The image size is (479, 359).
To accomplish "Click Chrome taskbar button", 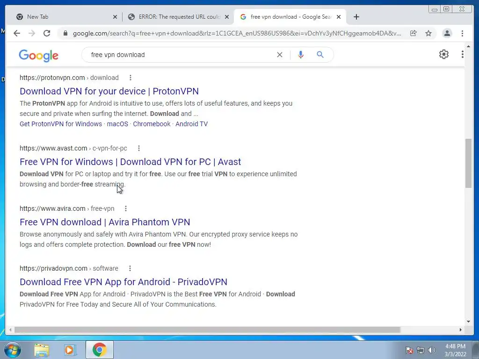I will [100, 350].
